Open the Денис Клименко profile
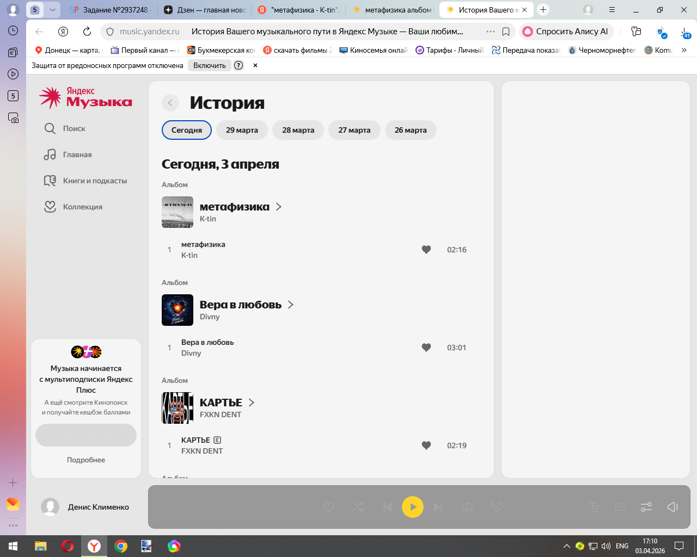This screenshot has height=557, width=697. point(85,507)
